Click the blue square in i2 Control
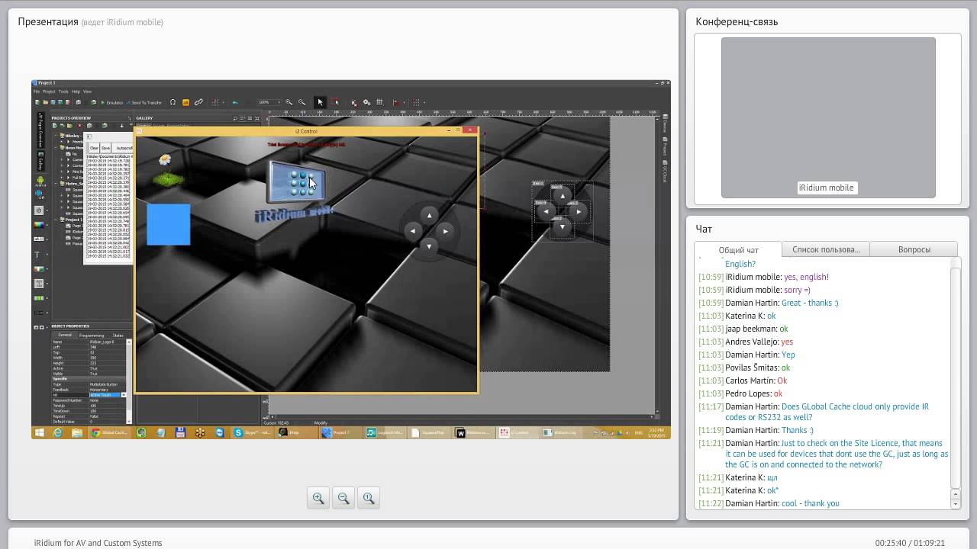 click(x=168, y=224)
